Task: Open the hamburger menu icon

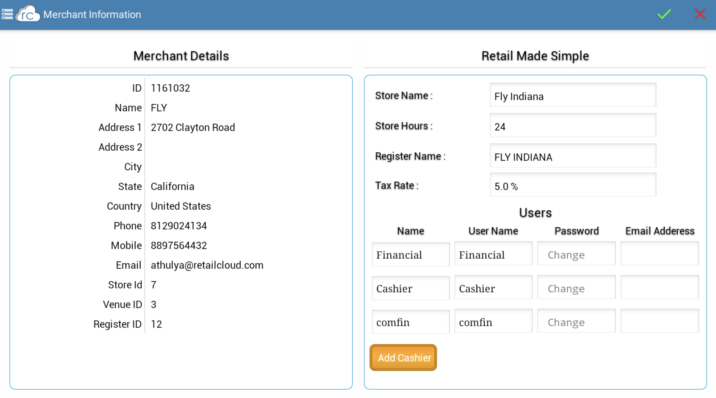Action: click(x=7, y=14)
